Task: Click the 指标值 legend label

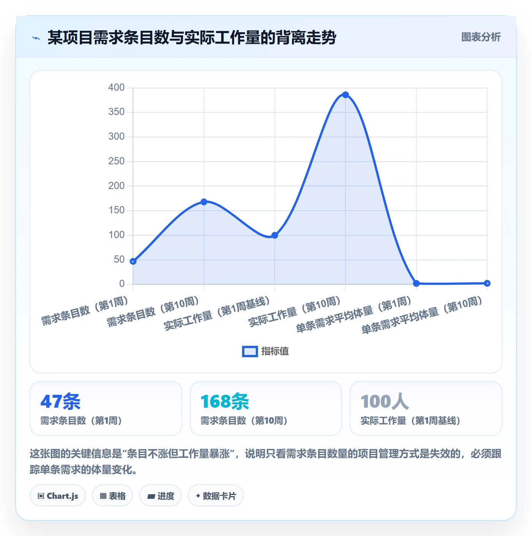Action: [275, 352]
